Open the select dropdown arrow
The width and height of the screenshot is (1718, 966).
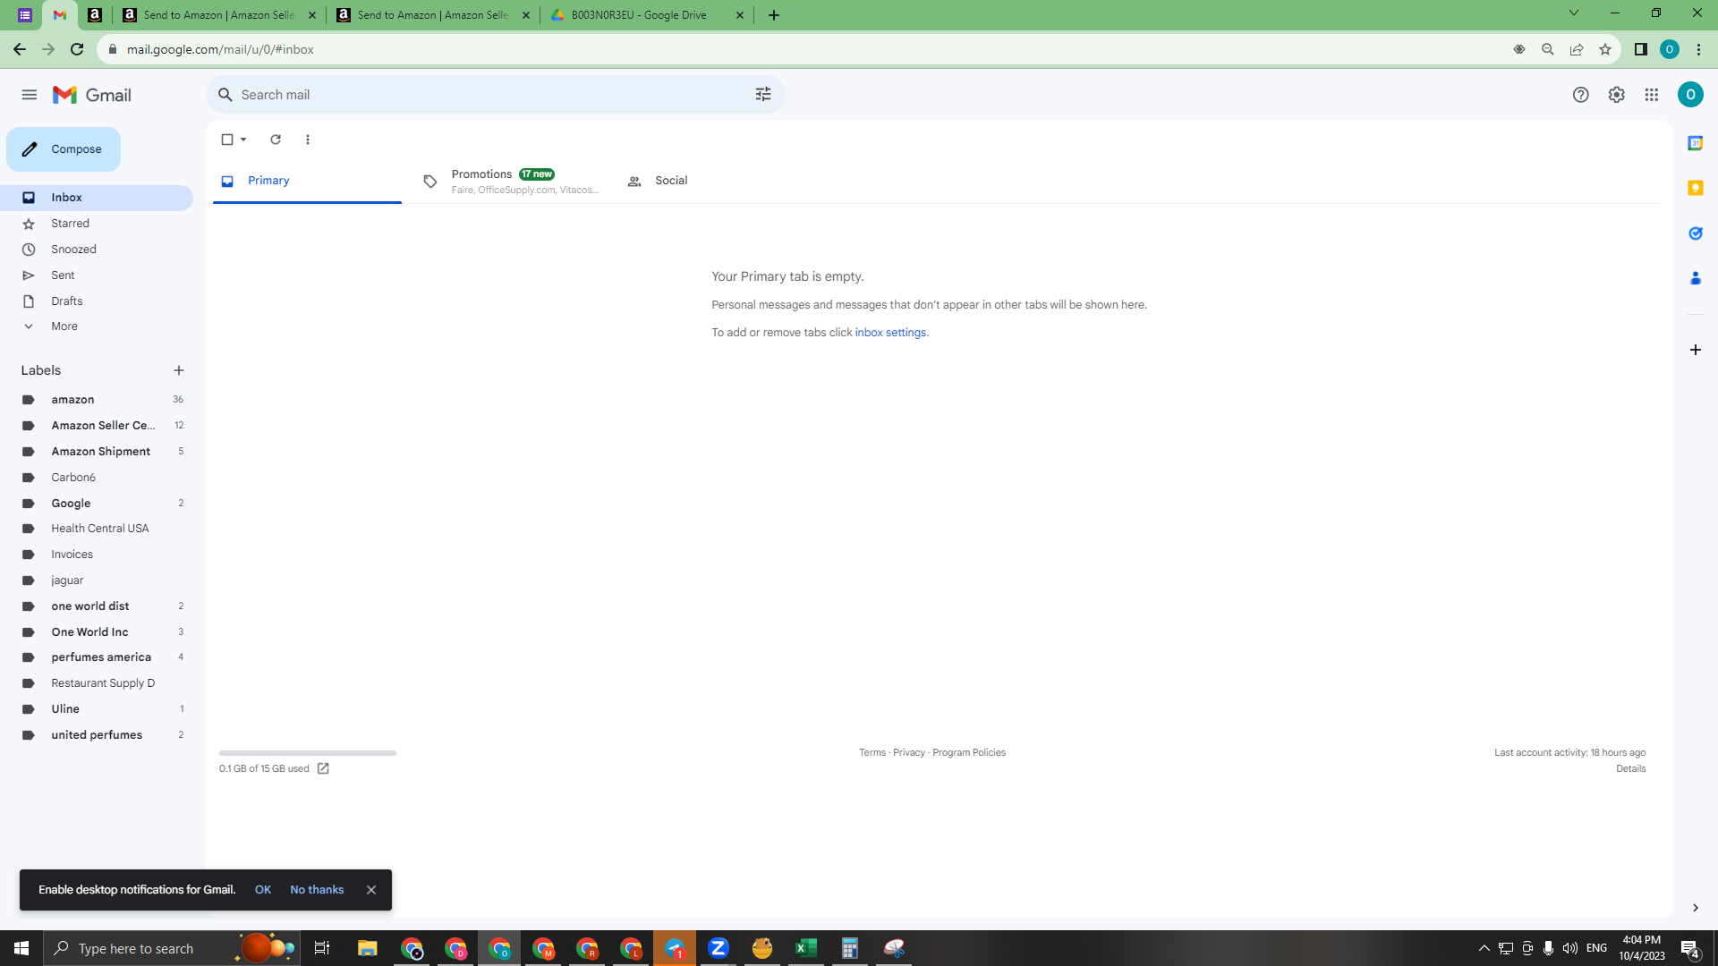(243, 140)
